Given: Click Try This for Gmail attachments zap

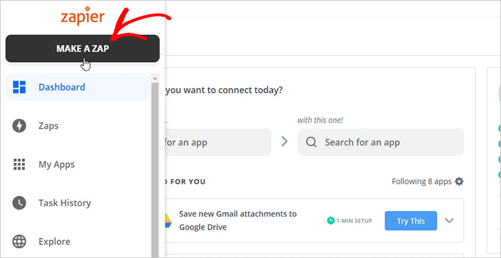Looking at the screenshot, I should (410, 220).
